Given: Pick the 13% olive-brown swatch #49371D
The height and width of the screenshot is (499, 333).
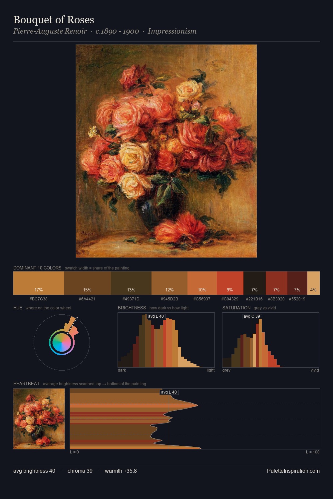Looking at the screenshot, I should 131,283.
